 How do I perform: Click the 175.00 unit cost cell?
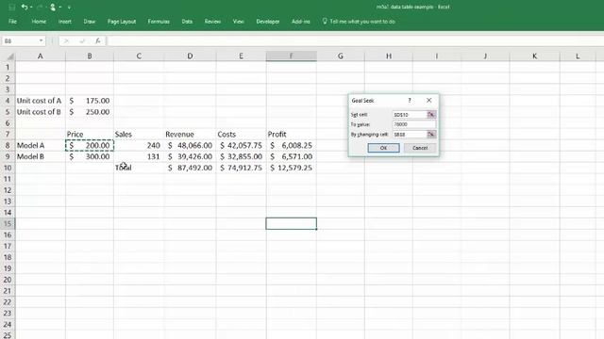click(x=90, y=101)
